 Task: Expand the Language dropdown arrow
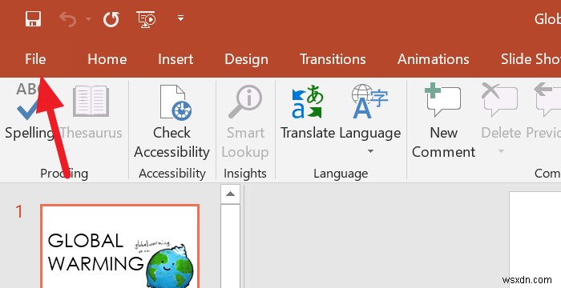pyautogui.click(x=370, y=151)
